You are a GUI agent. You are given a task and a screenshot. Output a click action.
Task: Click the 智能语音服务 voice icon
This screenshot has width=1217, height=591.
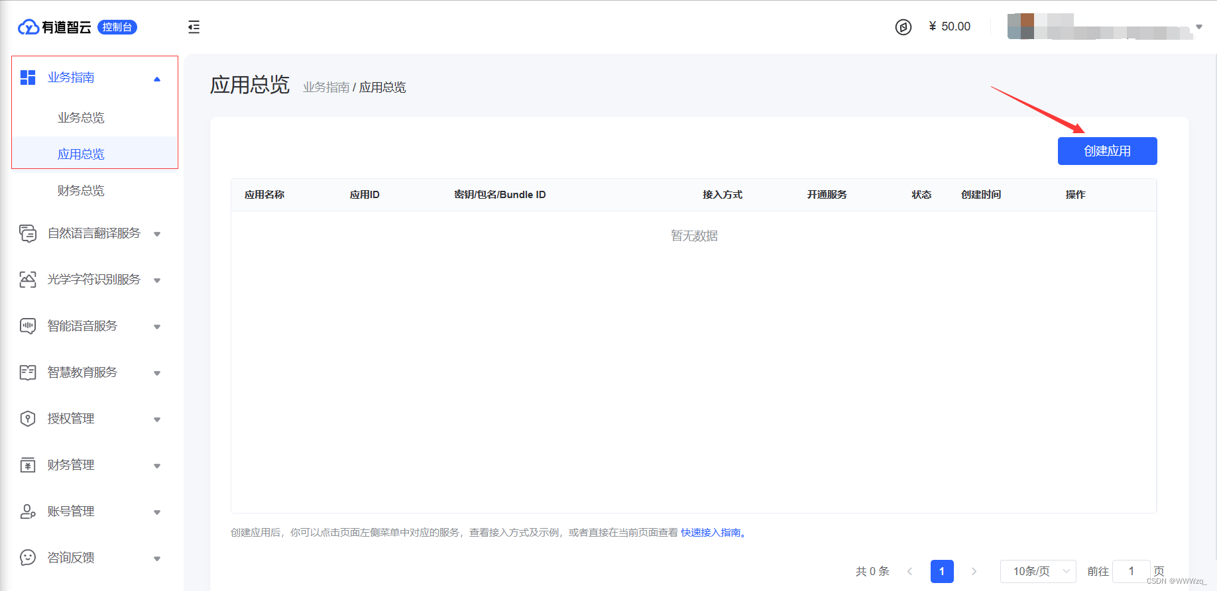(28, 326)
